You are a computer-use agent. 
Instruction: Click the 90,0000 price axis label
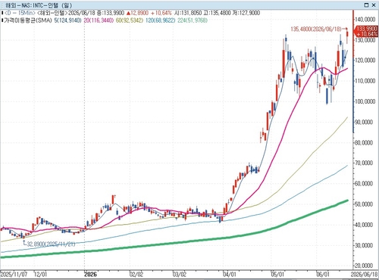(364, 122)
